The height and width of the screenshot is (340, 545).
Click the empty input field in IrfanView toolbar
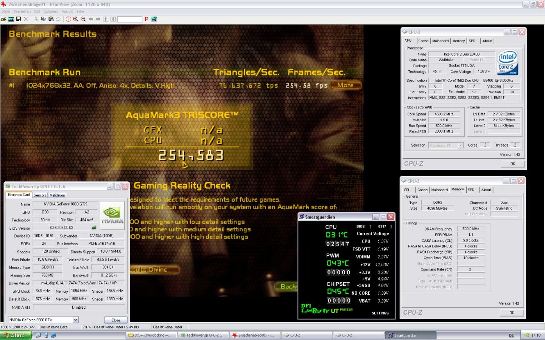tap(130, 19)
